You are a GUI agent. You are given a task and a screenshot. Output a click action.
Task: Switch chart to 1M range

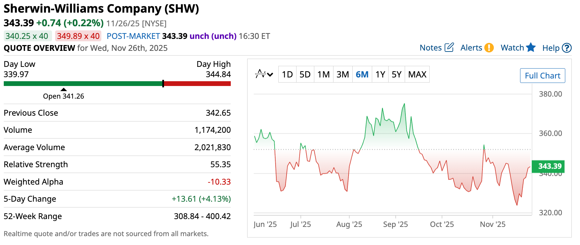[x=323, y=74]
